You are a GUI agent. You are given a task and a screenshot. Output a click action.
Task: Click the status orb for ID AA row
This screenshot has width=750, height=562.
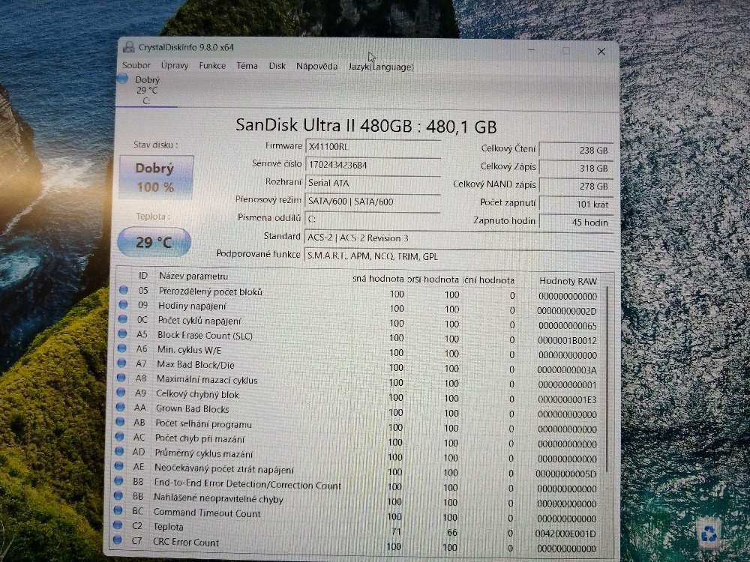click(121, 407)
